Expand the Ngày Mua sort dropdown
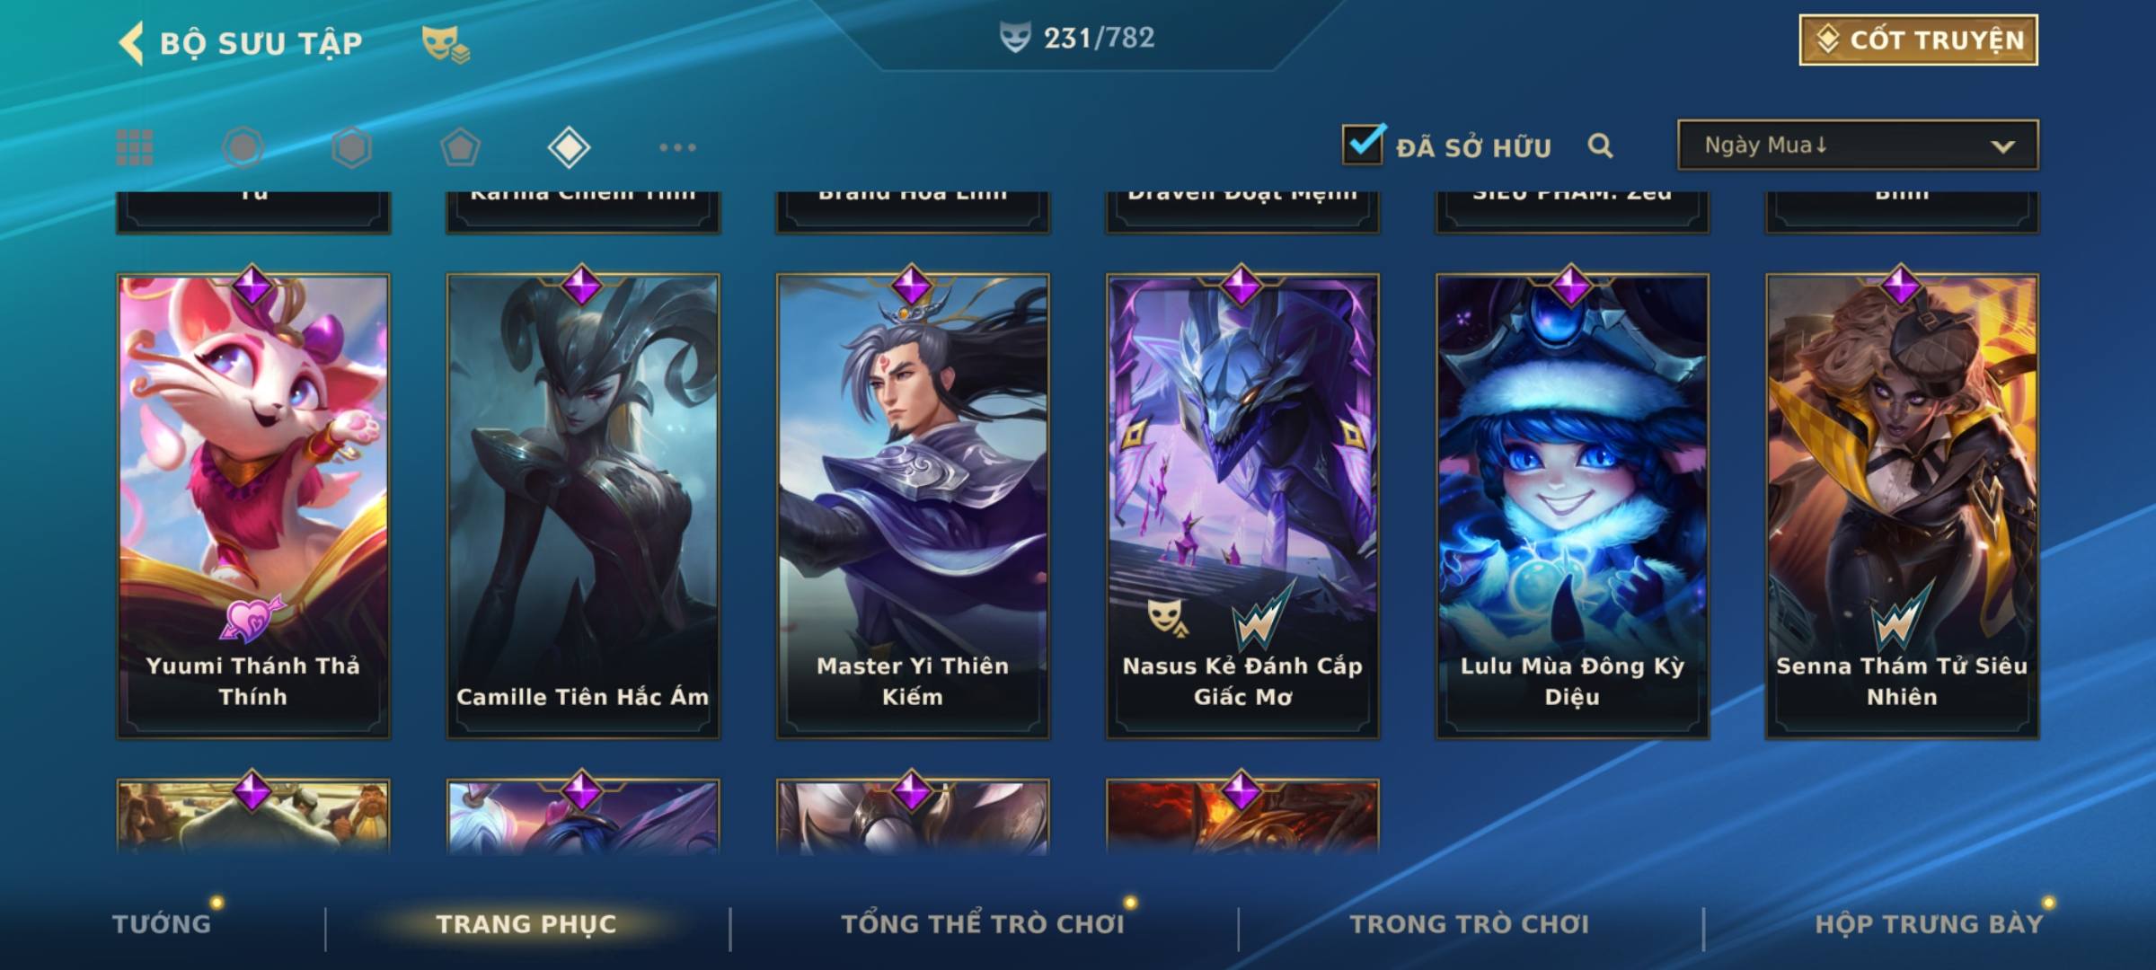 1858,145
